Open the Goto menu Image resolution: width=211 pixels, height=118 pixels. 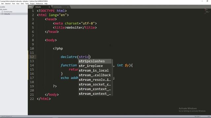click(22, 4)
